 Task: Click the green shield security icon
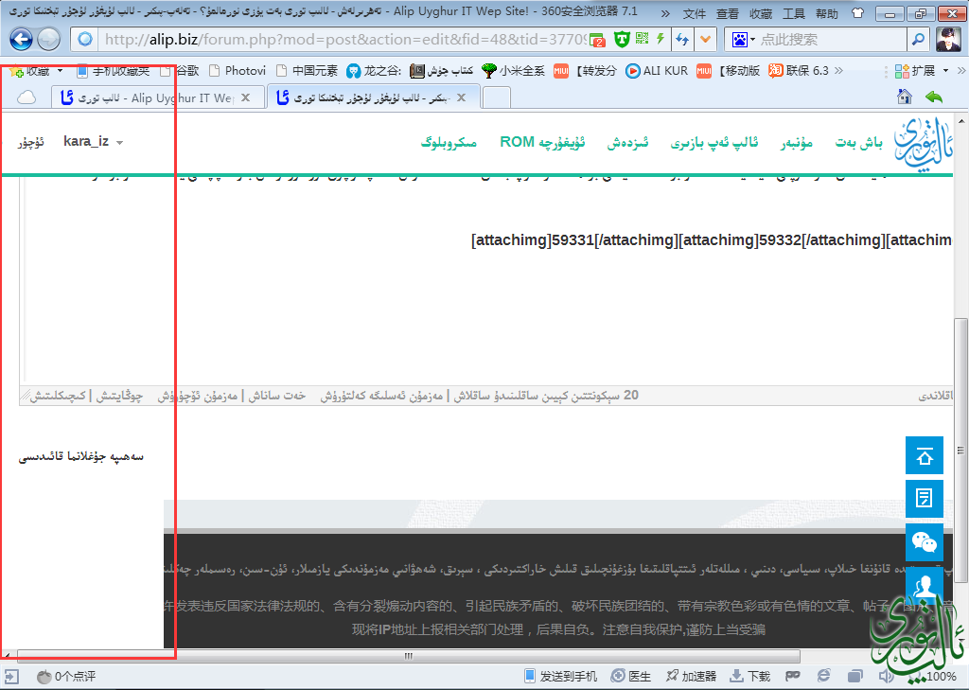click(x=622, y=40)
